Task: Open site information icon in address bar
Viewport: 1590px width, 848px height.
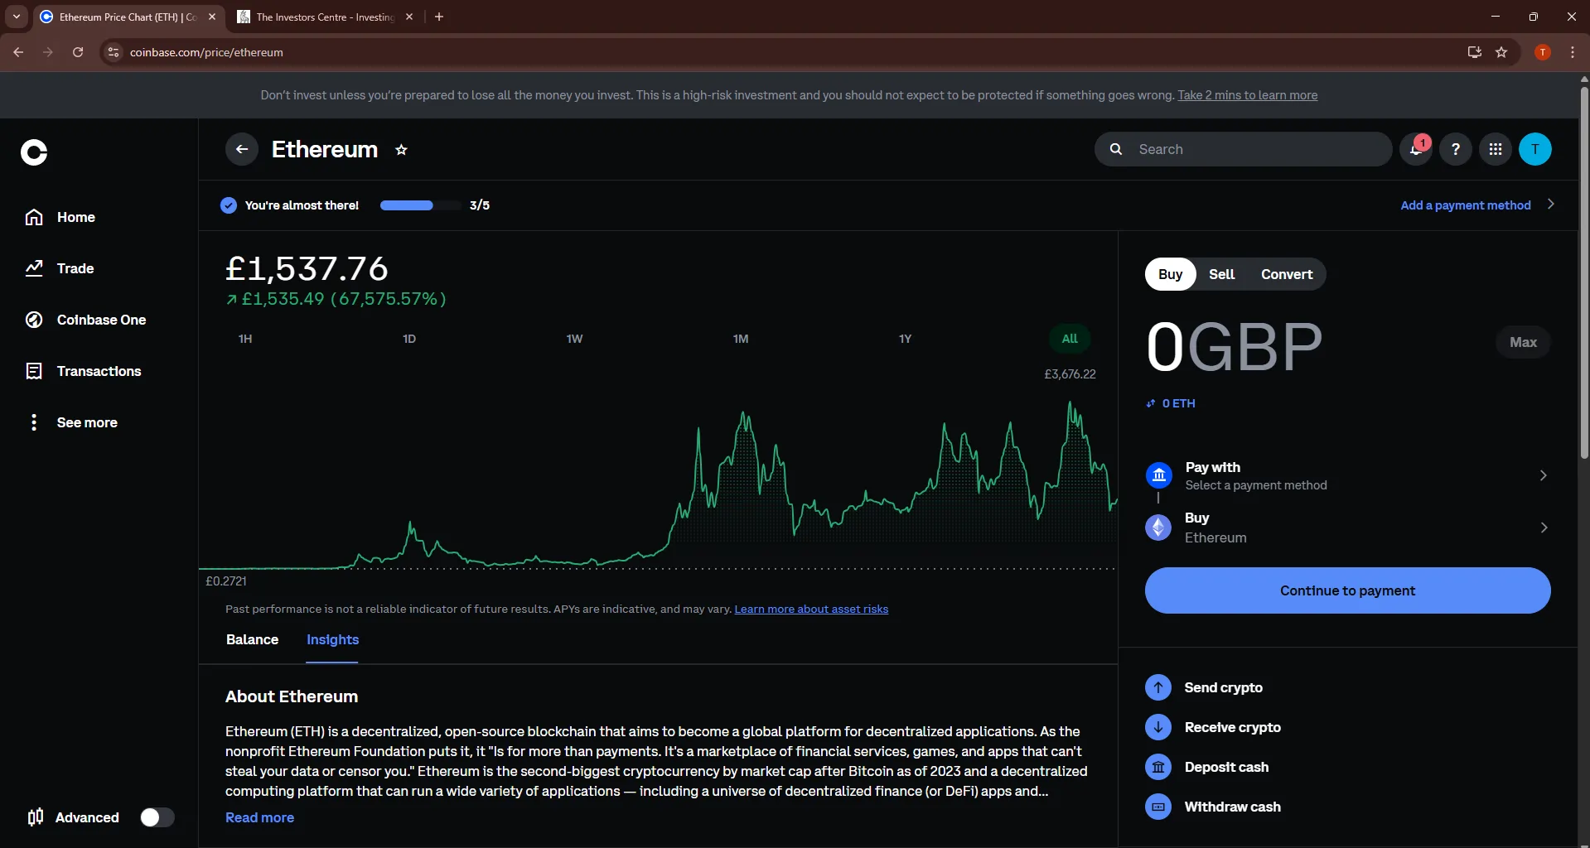Action: 114,52
